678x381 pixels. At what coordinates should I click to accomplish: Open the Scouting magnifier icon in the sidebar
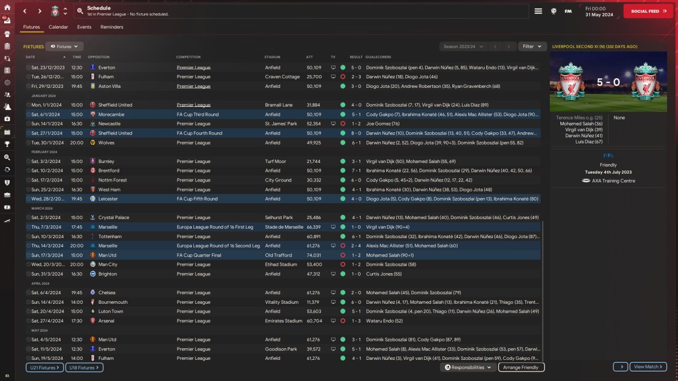pos(7,157)
